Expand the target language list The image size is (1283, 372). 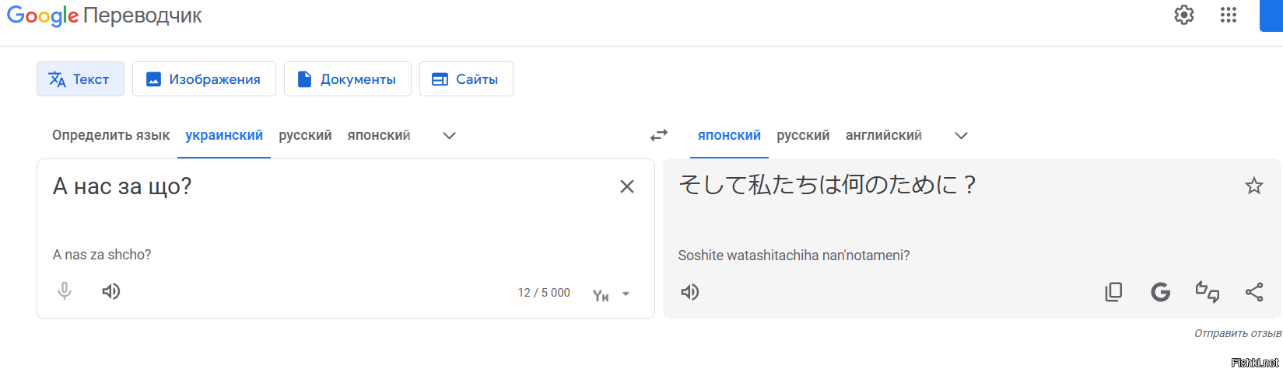click(961, 136)
